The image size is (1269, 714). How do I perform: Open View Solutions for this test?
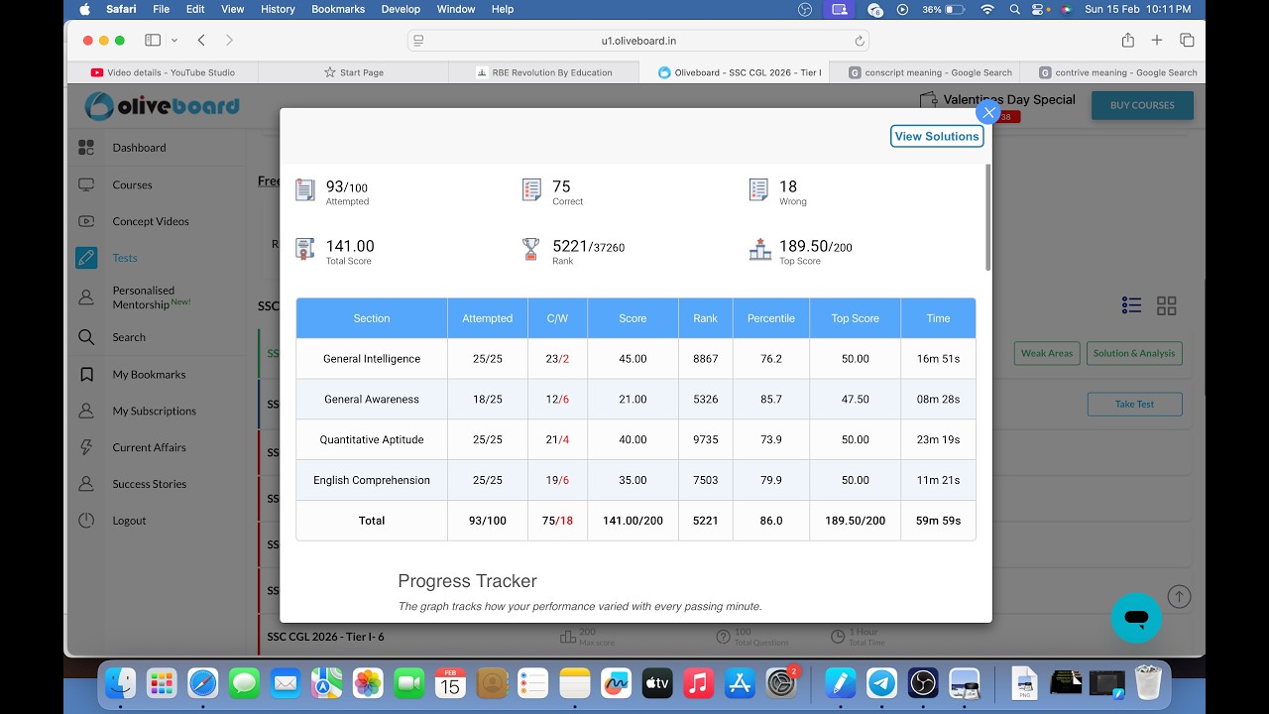937,136
